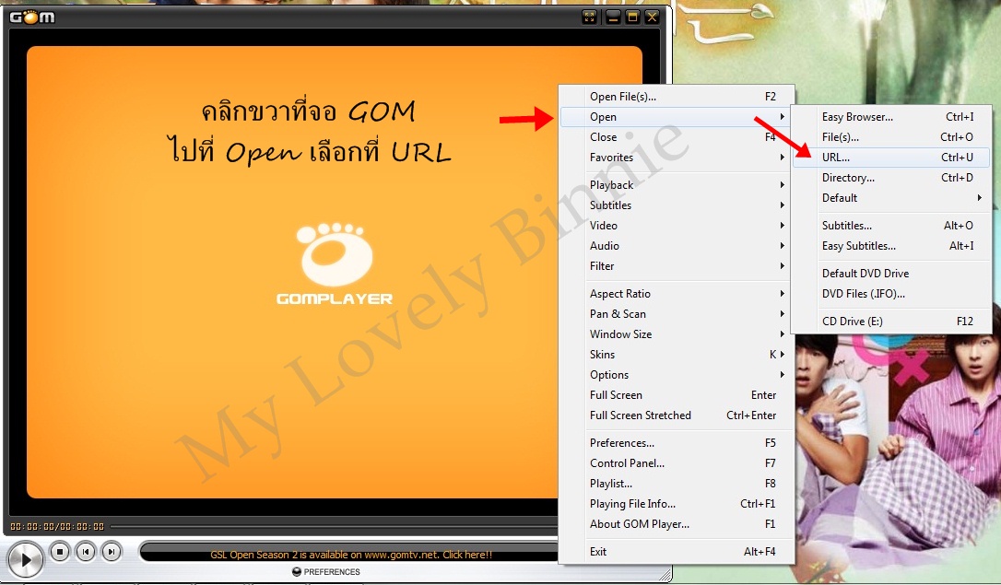Click the compact-mode icon in the title bar
This screenshot has width=1001, height=585.
tap(590, 18)
